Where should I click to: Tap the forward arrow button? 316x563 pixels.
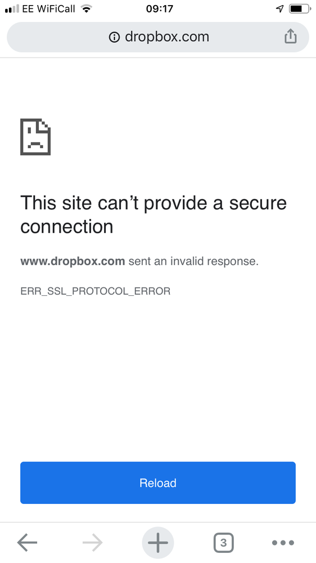click(92, 543)
